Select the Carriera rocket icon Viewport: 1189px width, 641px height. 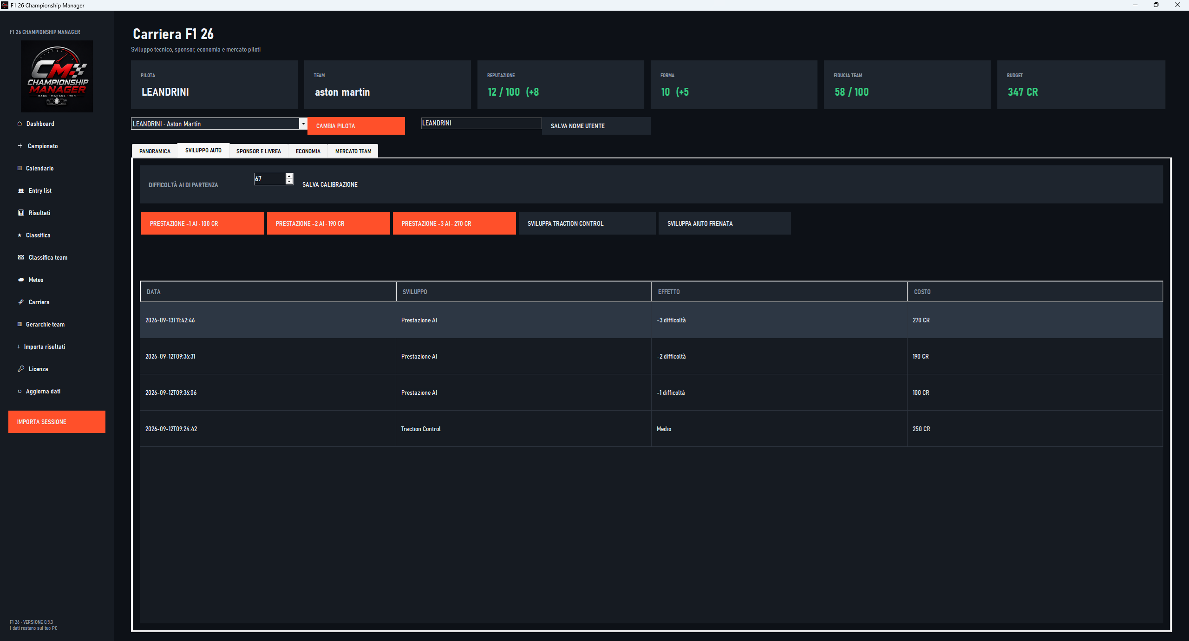coord(21,302)
